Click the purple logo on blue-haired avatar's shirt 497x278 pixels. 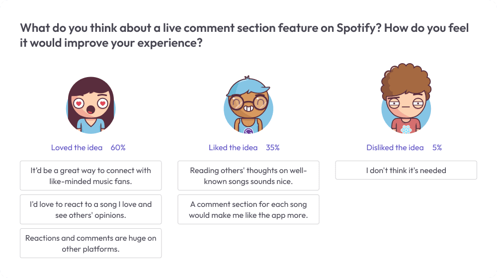(x=249, y=131)
